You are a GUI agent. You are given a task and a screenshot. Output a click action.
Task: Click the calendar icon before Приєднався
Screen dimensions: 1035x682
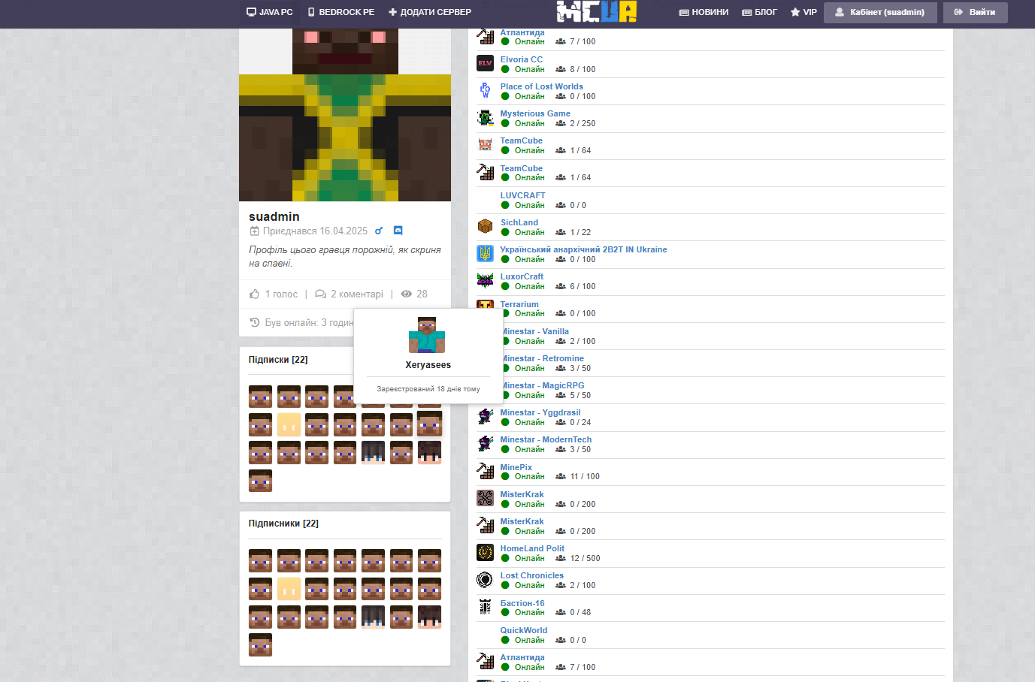254,231
